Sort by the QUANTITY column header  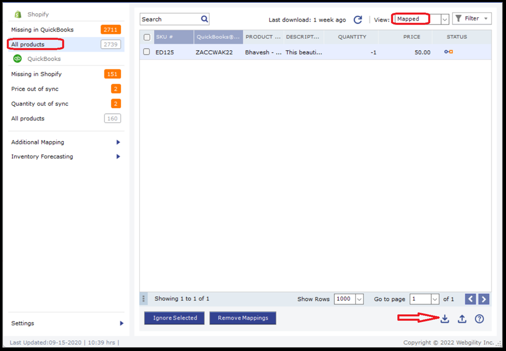351,37
